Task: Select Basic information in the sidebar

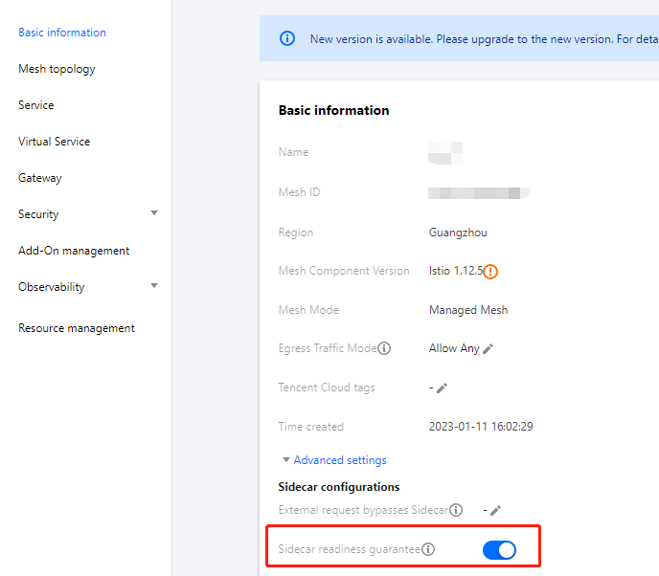Action: coord(62,33)
